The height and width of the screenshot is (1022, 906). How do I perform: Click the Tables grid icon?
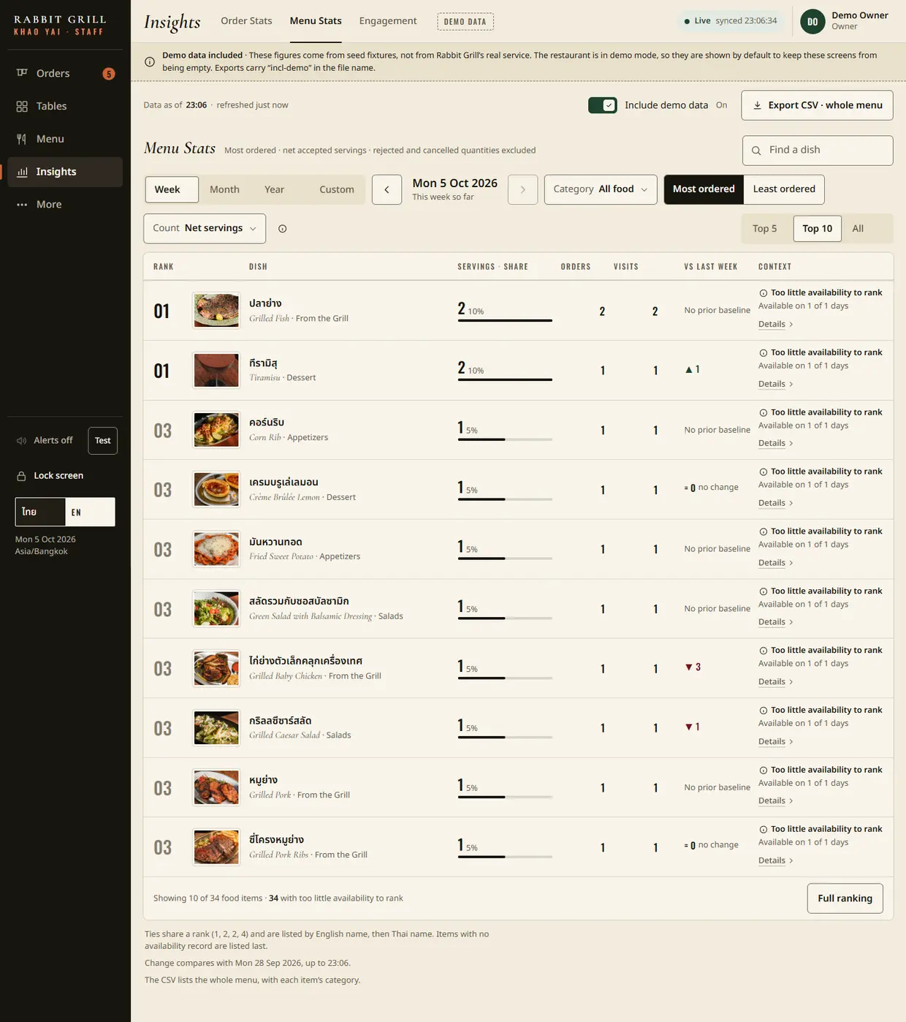pyautogui.click(x=22, y=107)
